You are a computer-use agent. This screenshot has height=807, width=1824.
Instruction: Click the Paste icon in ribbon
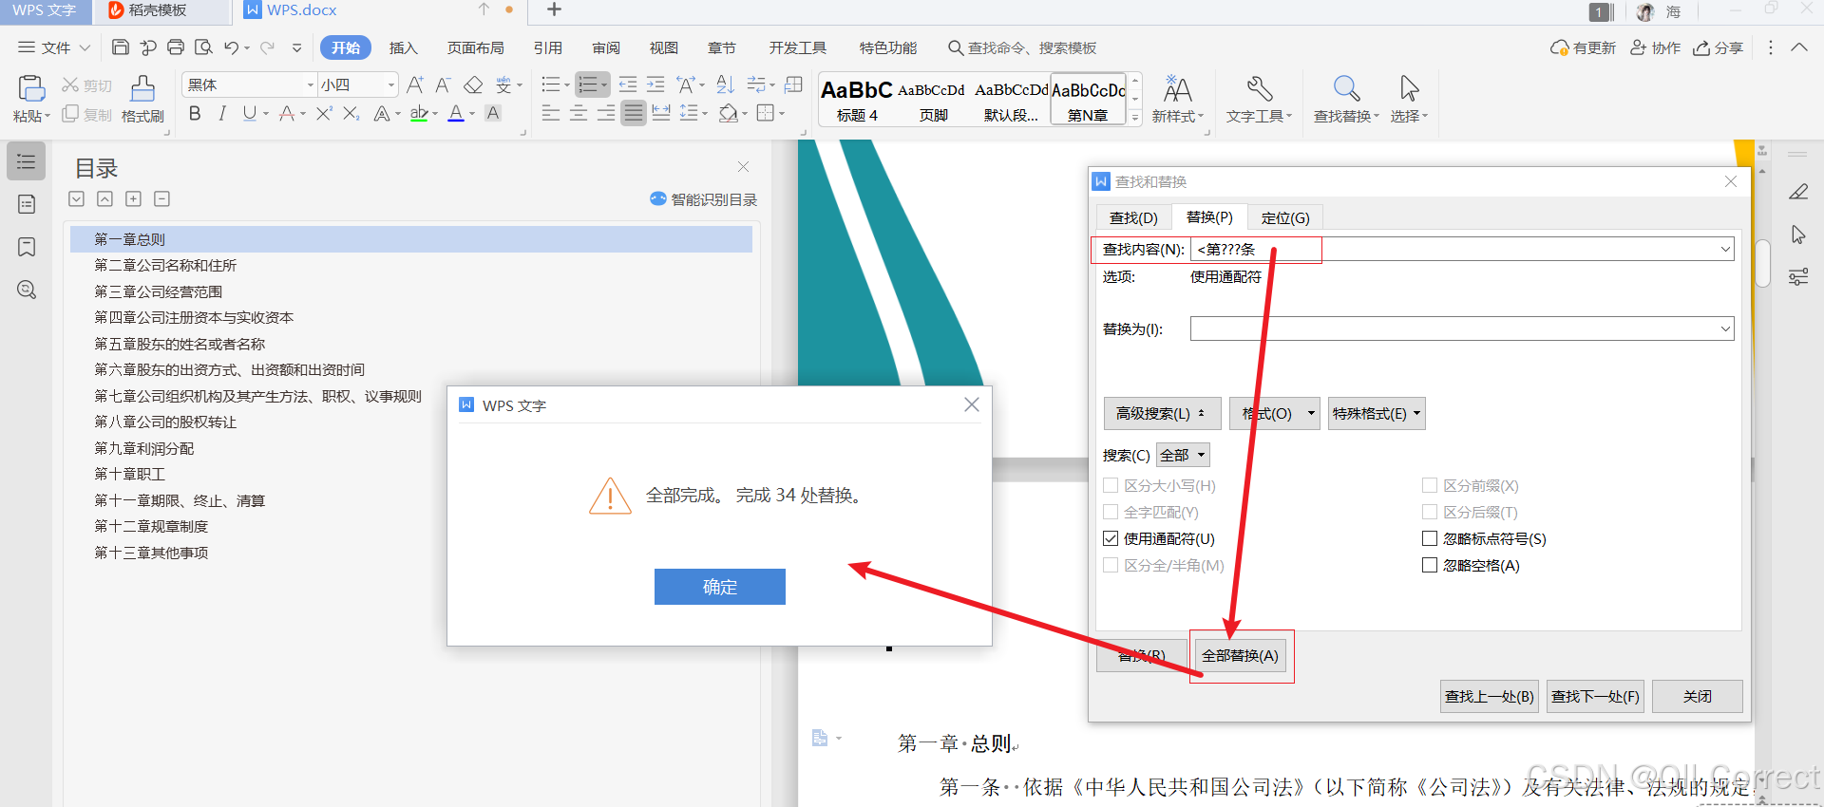[31, 88]
